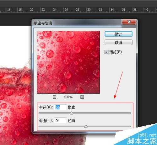Click the 阈值(T) threshold input field
The image size is (157, 145).
click(x=60, y=121)
